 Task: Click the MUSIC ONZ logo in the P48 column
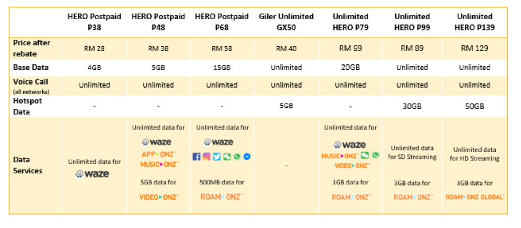click(x=159, y=164)
